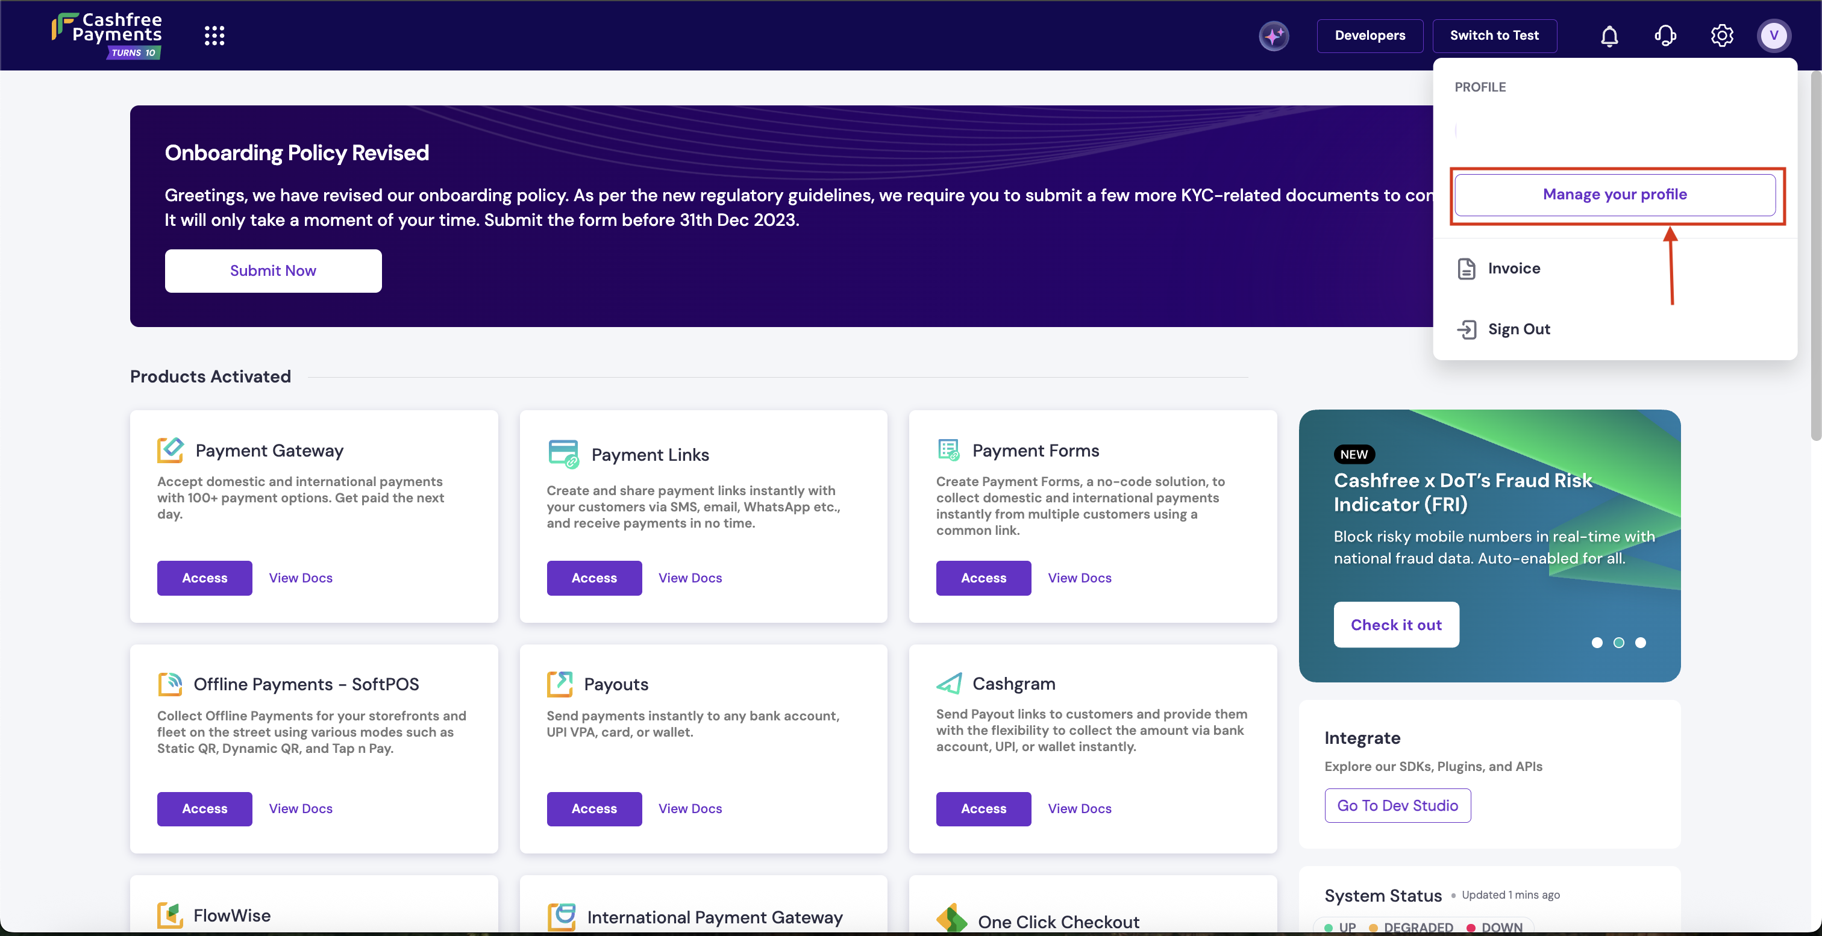This screenshot has width=1822, height=936.
Task: Choose Invoice from profile menu
Action: click(1514, 269)
